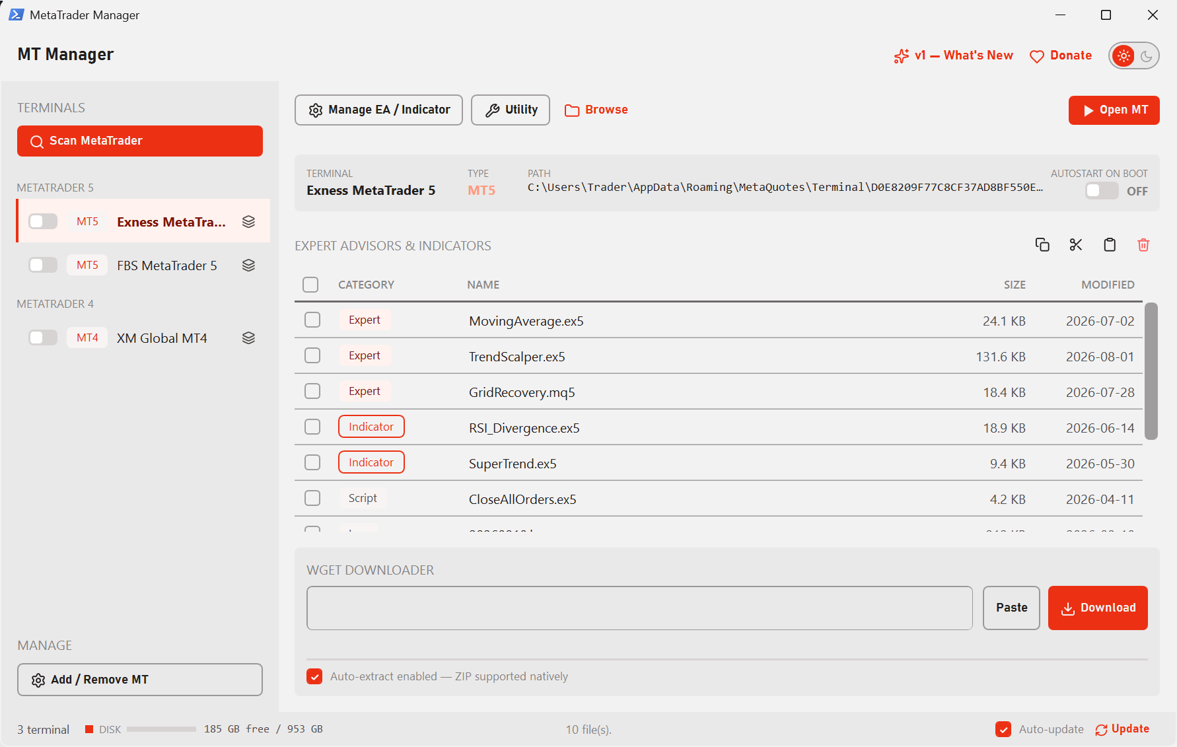This screenshot has width=1177, height=747.
Task: Click the CloseAllOrders.ex5 file name
Action: 522,499
